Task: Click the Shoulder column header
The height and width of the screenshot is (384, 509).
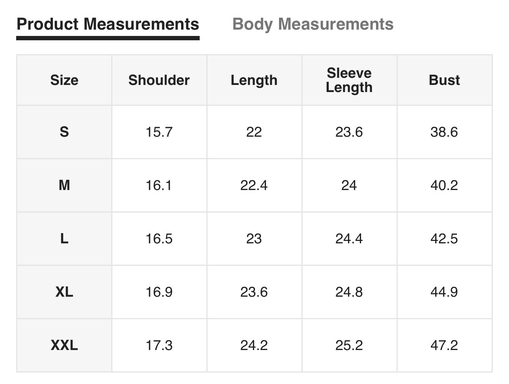Action: point(159,80)
